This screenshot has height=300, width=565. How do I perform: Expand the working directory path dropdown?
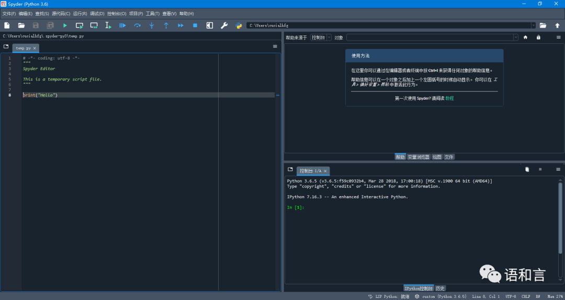pyautogui.click(x=533, y=26)
